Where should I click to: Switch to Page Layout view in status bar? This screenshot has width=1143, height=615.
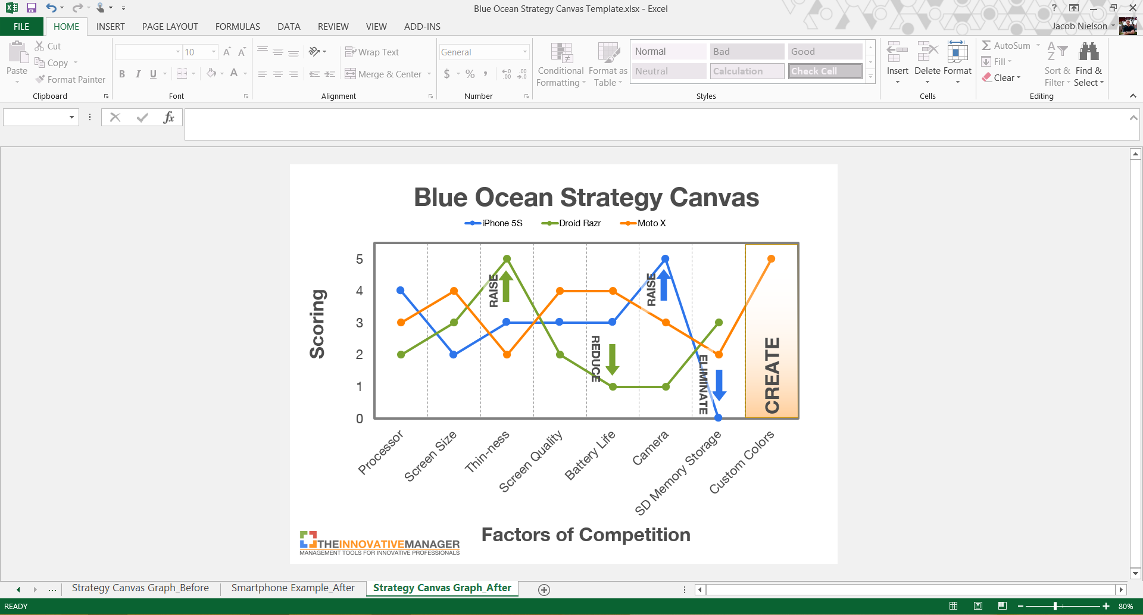point(978,606)
